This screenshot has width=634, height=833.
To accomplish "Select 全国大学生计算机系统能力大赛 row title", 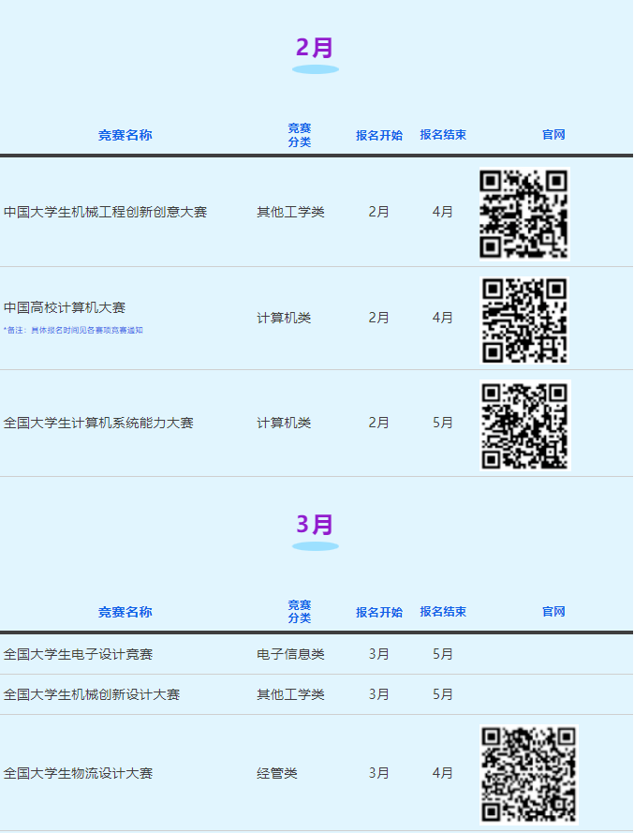I will (x=98, y=424).
